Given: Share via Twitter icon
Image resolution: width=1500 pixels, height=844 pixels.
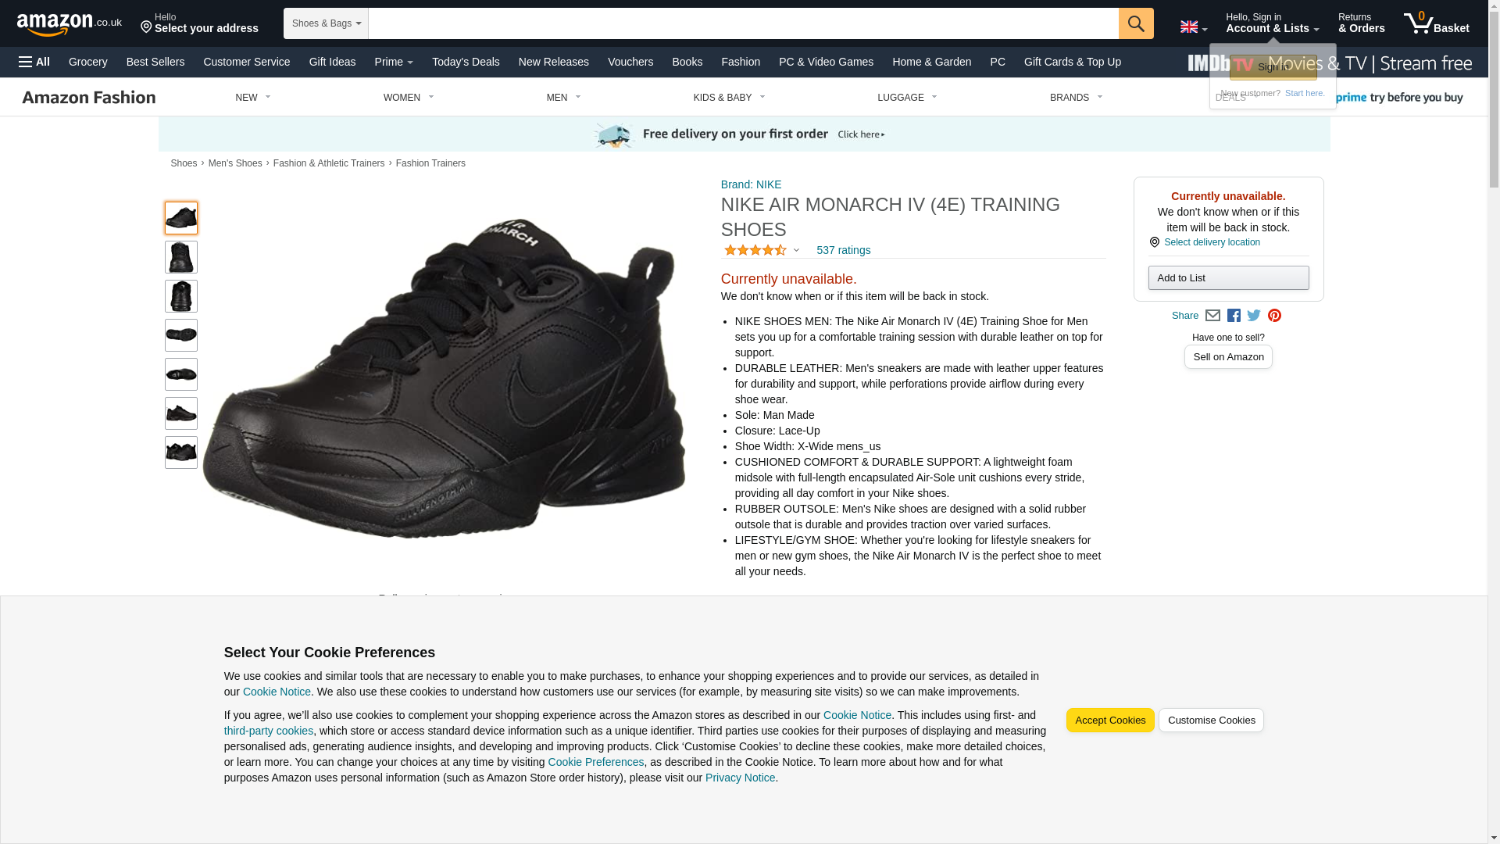Looking at the screenshot, I should 1254,316.
